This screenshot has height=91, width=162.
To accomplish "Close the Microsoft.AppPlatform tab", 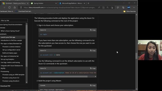I will (84, 3).
